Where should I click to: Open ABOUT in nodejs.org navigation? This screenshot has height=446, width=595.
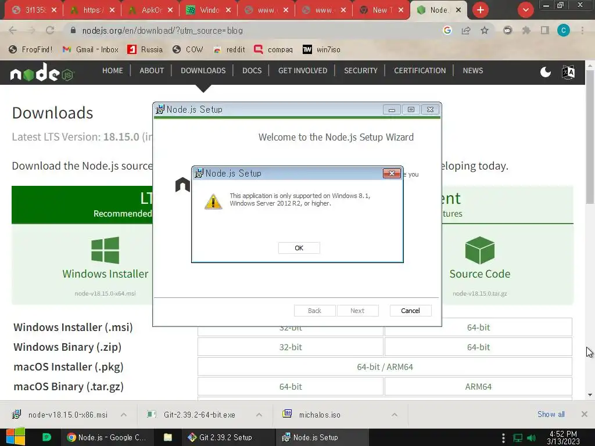point(152,70)
